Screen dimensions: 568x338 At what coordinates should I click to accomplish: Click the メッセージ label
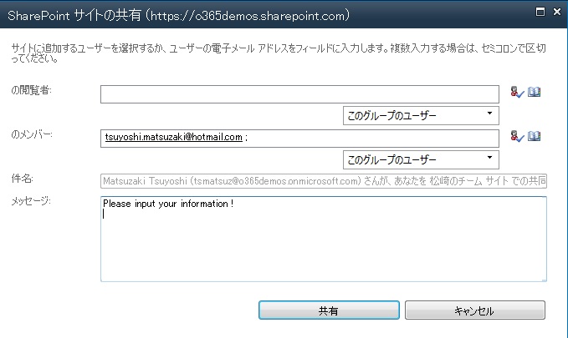click(31, 200)
